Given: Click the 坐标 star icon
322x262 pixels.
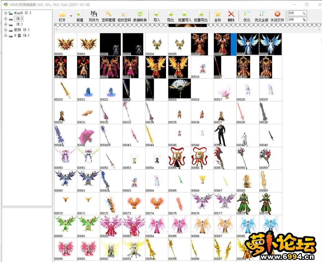Looking at the screenshot, I should click(x=218, y=14).
